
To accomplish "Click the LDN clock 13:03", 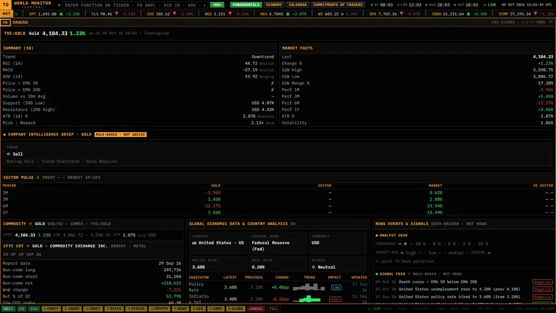I will 408,5.
